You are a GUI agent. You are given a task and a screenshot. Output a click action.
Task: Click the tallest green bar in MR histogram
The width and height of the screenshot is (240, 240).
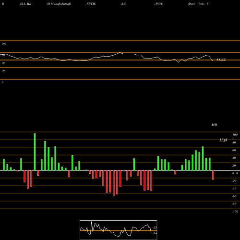tap(35, 152)
